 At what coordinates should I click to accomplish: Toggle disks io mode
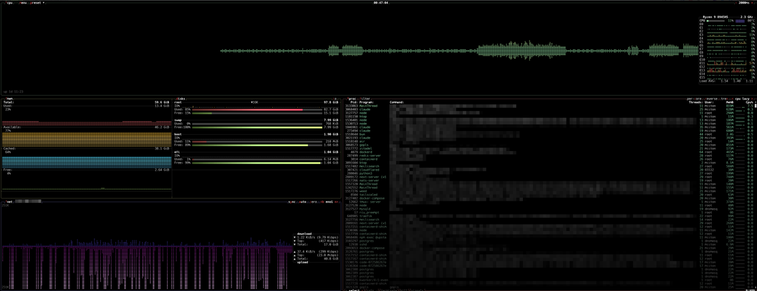pos(335,98)
